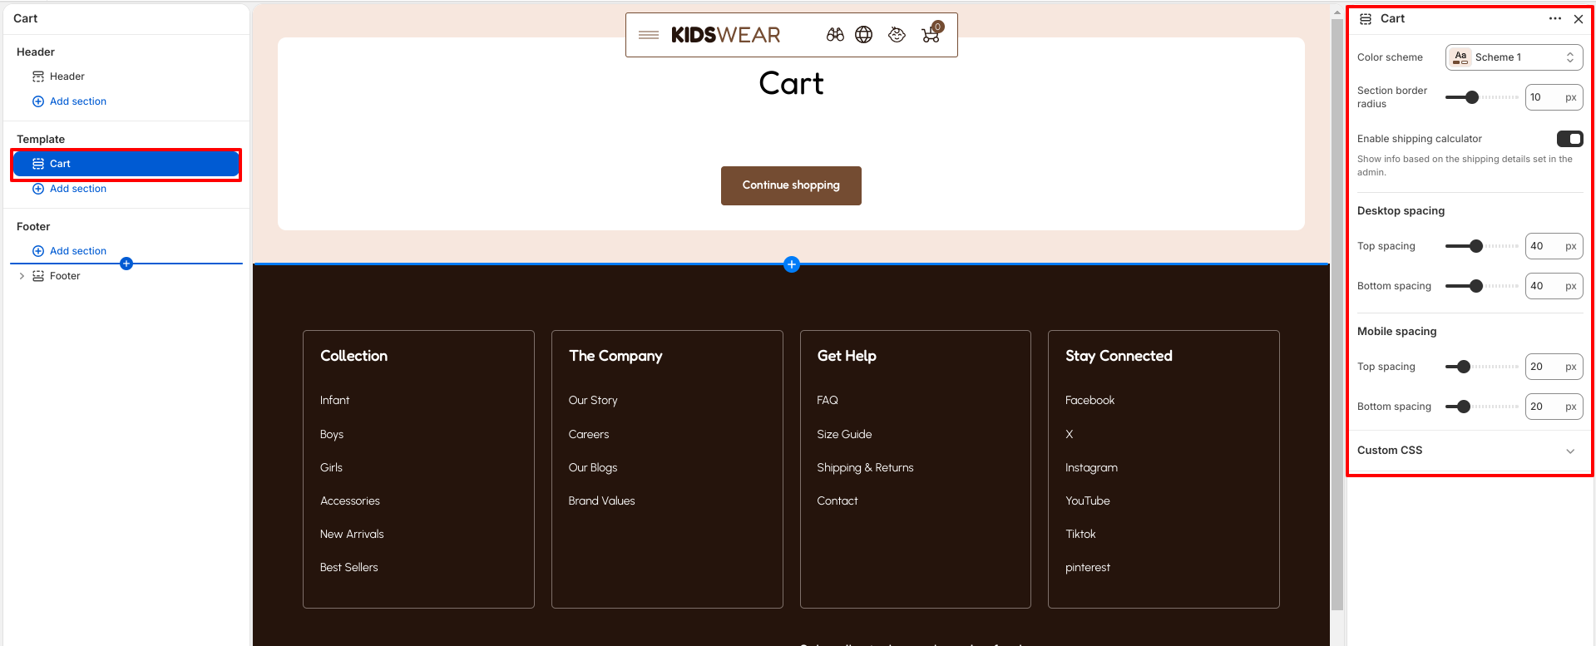Click the account face icon
This screenshot has width=1596, height=646.
(897, 35)
